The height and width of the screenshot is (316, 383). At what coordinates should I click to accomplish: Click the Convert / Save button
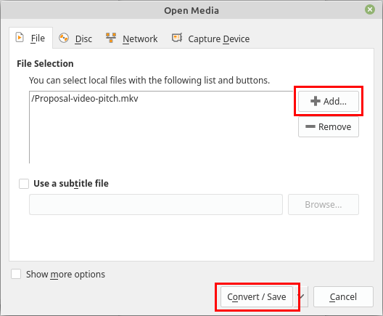pos(257,296)
